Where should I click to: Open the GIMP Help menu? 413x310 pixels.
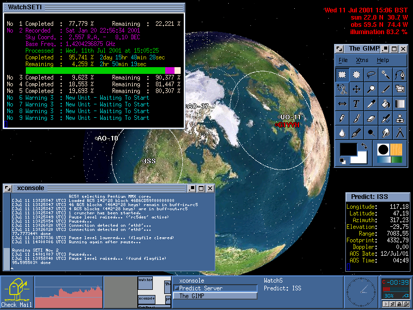click(x=383, y=60)
